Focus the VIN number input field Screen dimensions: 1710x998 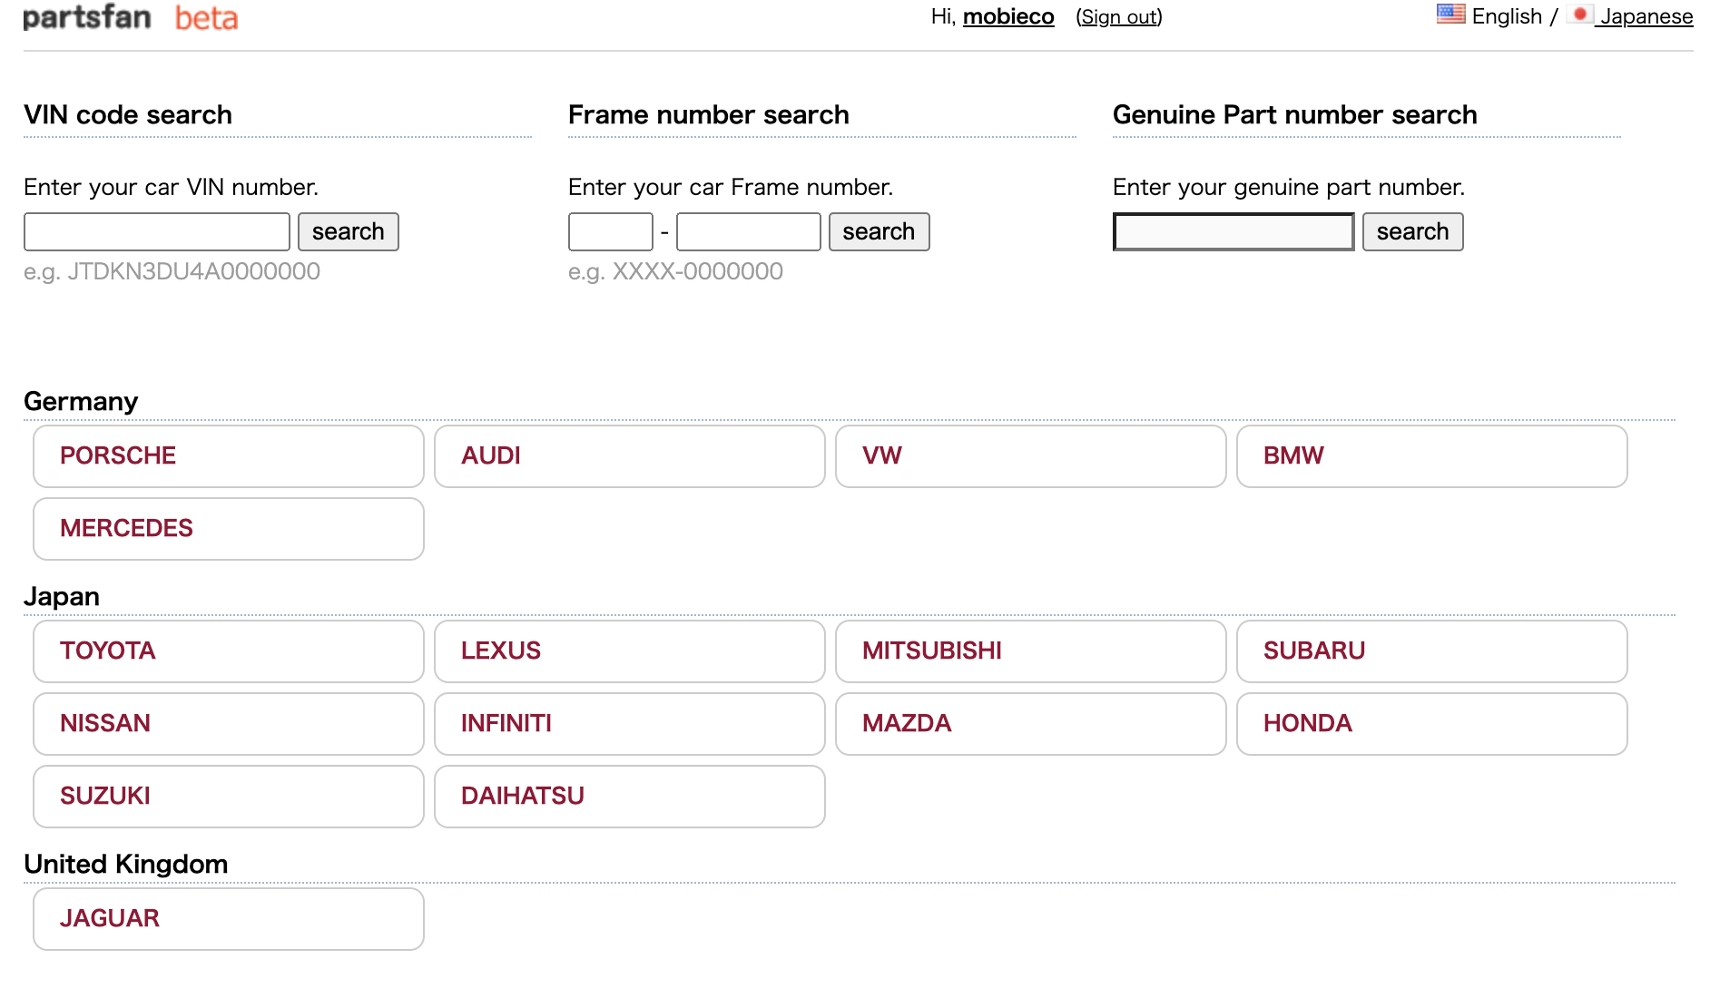(157, 231)
